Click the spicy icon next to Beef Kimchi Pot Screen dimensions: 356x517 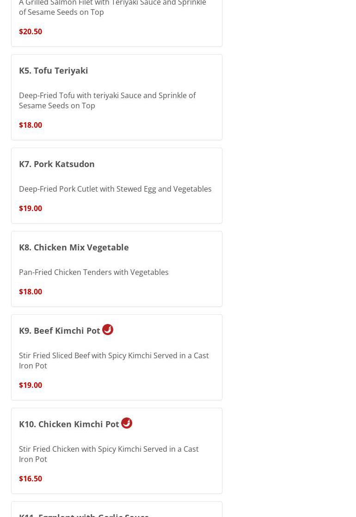[108, 330]
